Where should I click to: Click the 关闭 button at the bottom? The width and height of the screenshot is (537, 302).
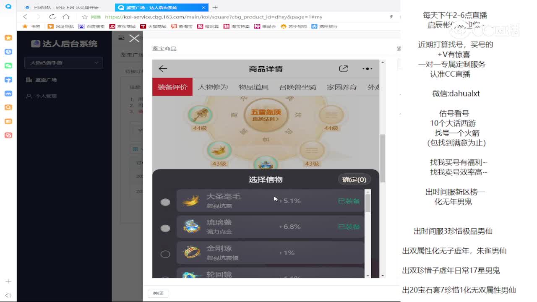click(158, 293)
